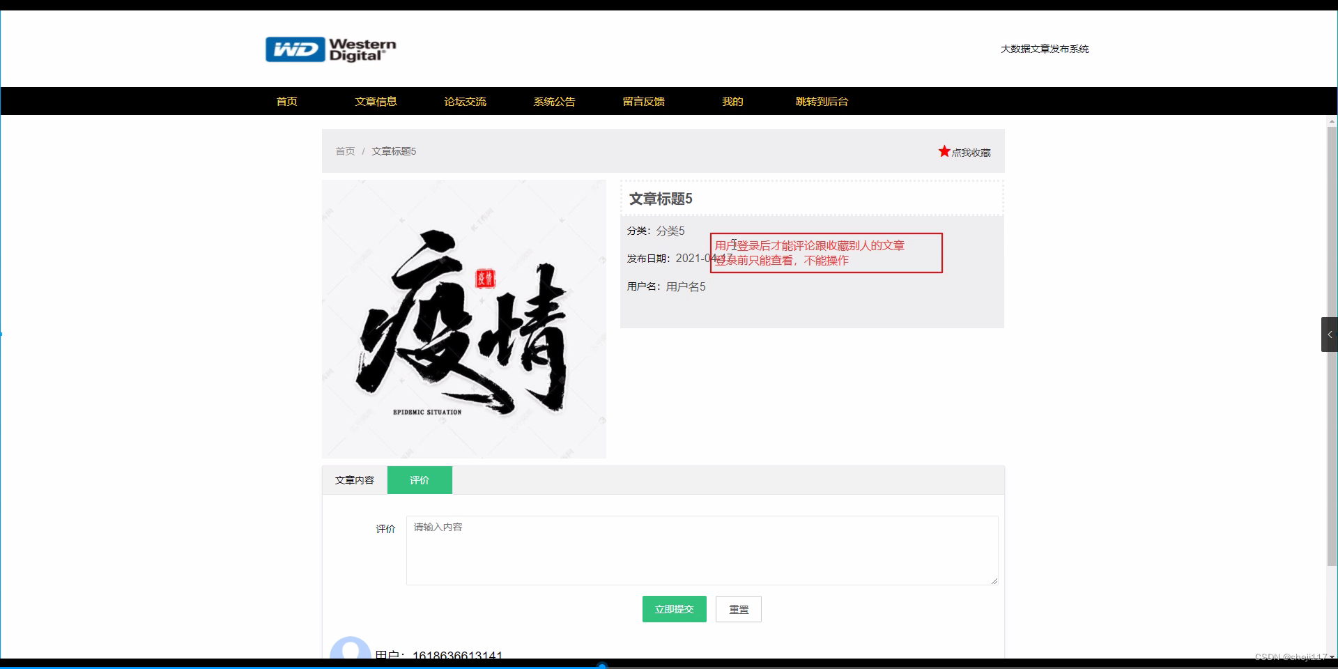Click the 请输入内容 comment input field

701,551
